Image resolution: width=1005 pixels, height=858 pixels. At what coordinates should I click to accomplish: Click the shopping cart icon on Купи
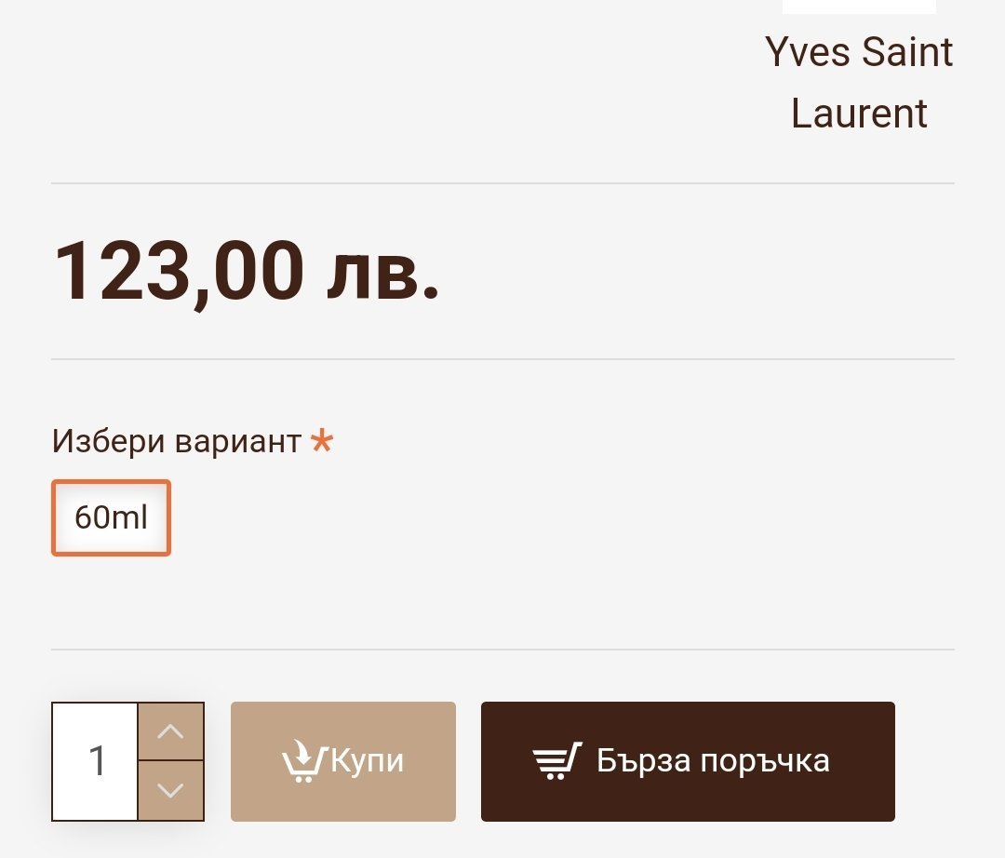click(303, 761)
